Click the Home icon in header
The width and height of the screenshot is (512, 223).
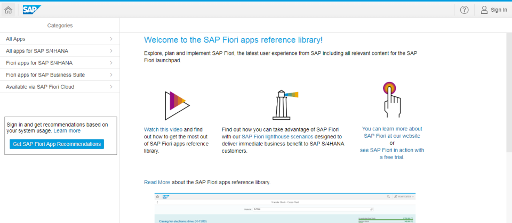[8, 10]
